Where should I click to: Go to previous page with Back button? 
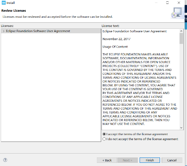[x=107, y=160]
